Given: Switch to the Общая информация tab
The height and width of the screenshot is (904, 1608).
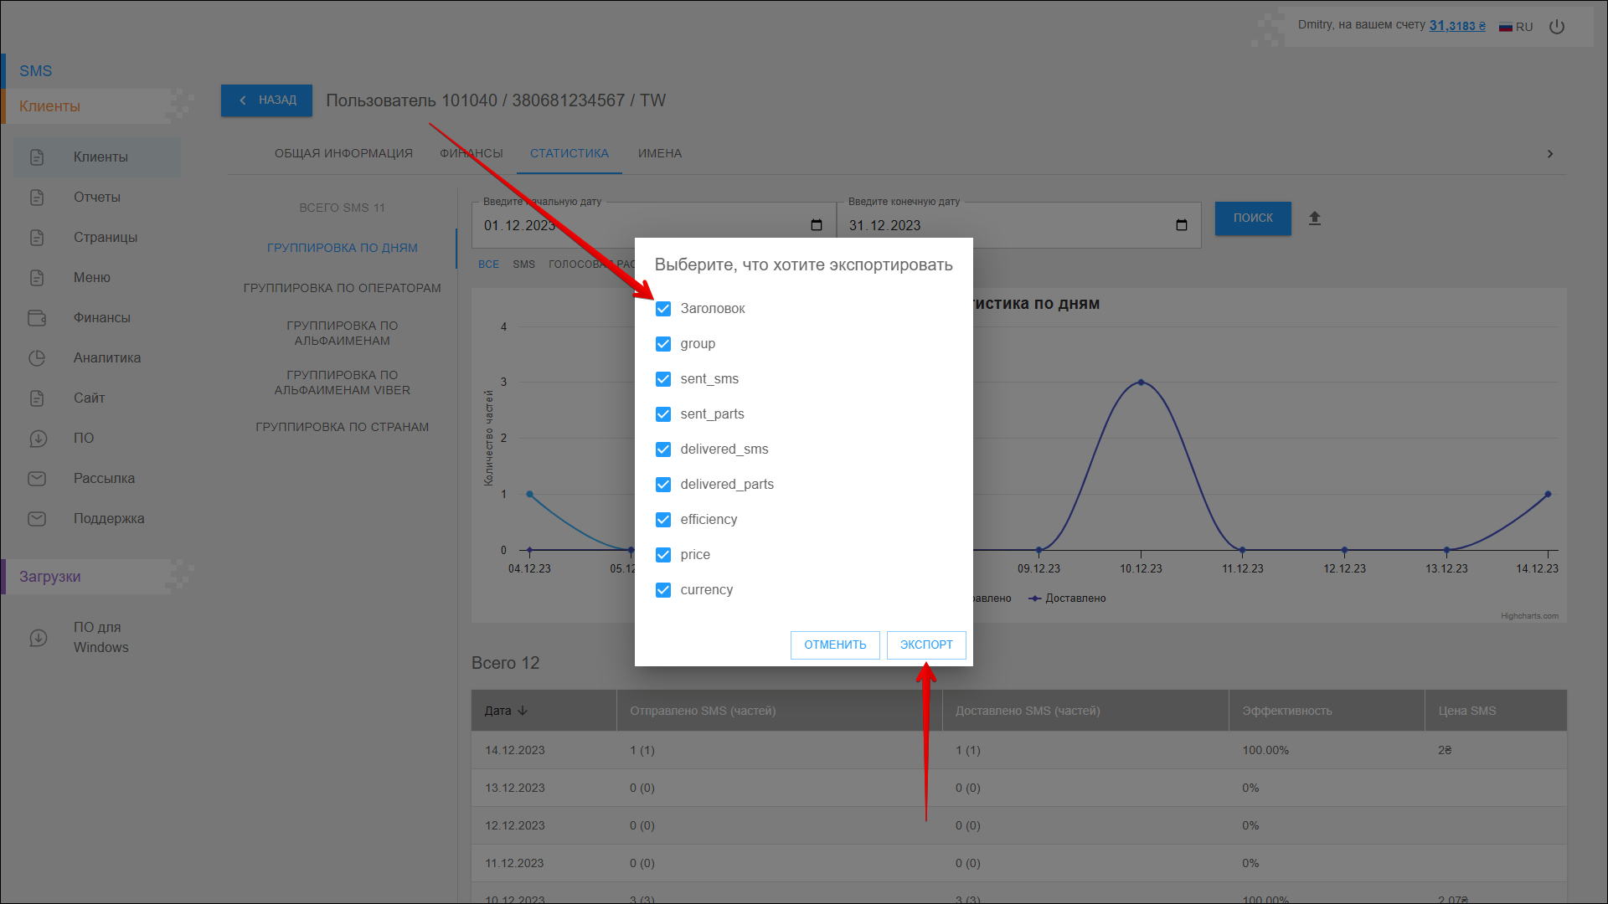Looking at the screenshot, I should 343,154.
